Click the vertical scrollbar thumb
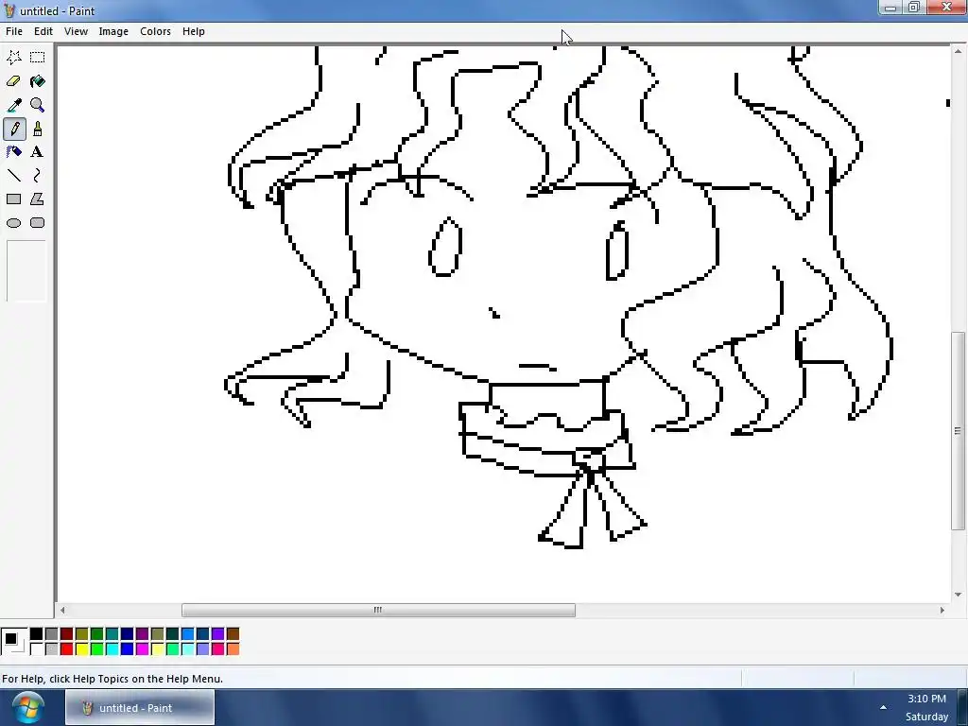Image resolution: width=968 pixels, height=726 pixels. tap(959, 431)
